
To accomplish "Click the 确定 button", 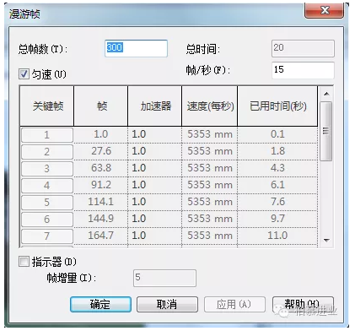I will [x=100, y=304].
